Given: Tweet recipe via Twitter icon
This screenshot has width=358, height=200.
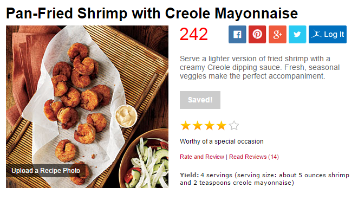Looking at the screenshot, I should (x=297, y=35).
